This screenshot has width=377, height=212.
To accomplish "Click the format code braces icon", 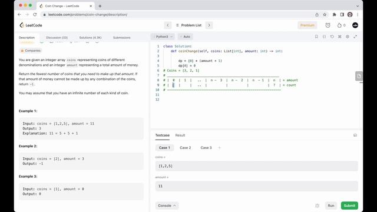I will click(x=324, y=37).
